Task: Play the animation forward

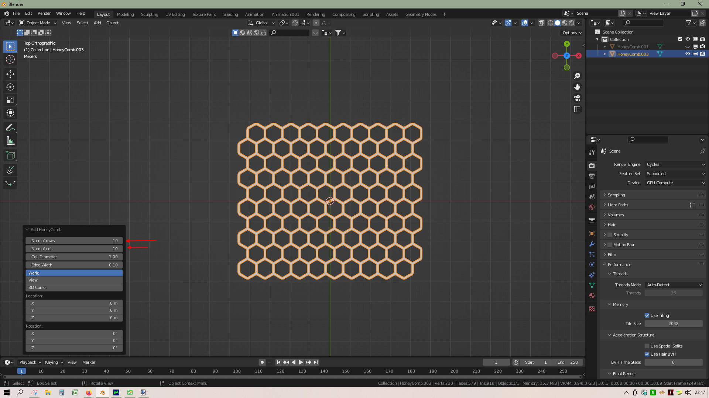Action: [301, 362]
